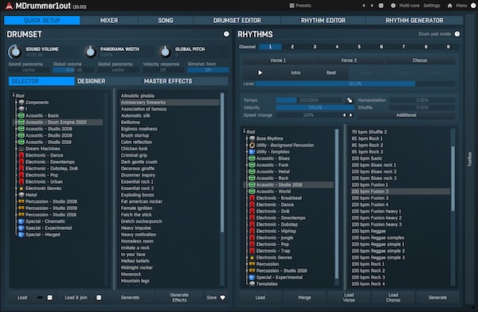
Task: Click Dream Machines folder icon
Action: (x=21, y=149)
